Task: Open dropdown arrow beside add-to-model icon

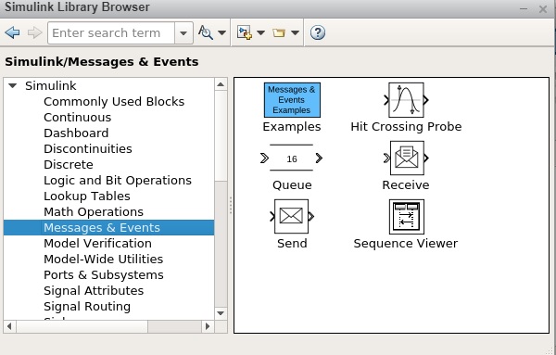Action: 260,32
